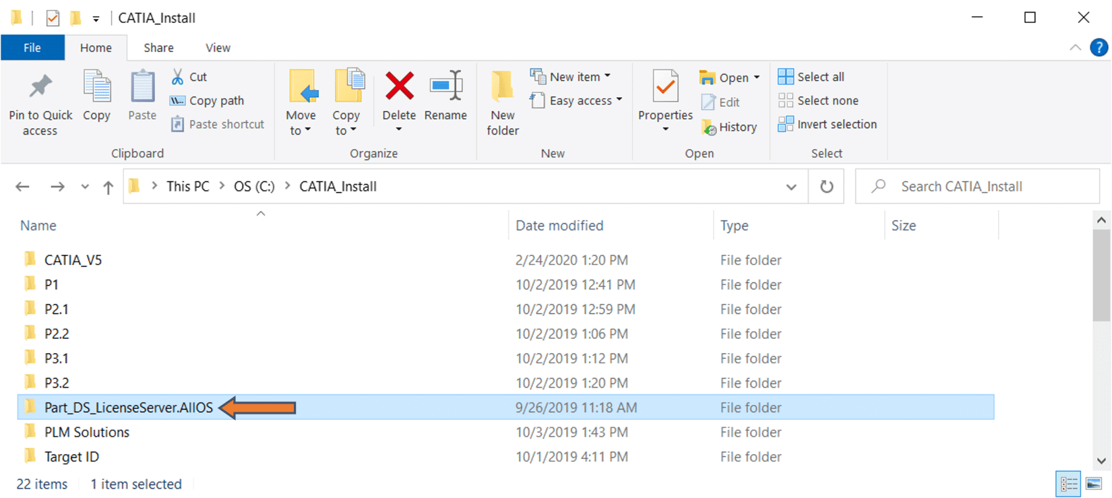Click title bar Properties checkmark icon
This screenshot has width=1112, height=498.
53,18
